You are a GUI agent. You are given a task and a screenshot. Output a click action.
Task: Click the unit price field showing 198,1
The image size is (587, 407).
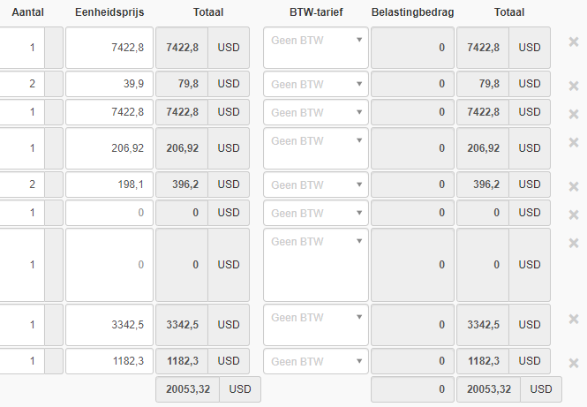pyautogui.click(x=109, y=185)
